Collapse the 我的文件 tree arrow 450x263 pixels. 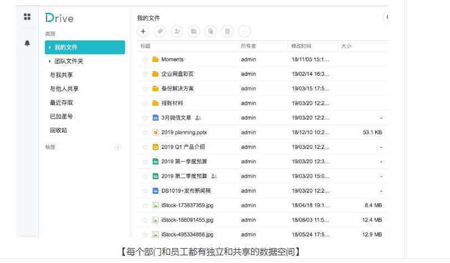(x=50, y=48)
